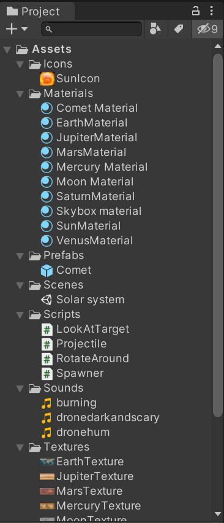Select the Solar system scene icon
The height and width of the screenshot is (523, 224).
coord(47,300)
